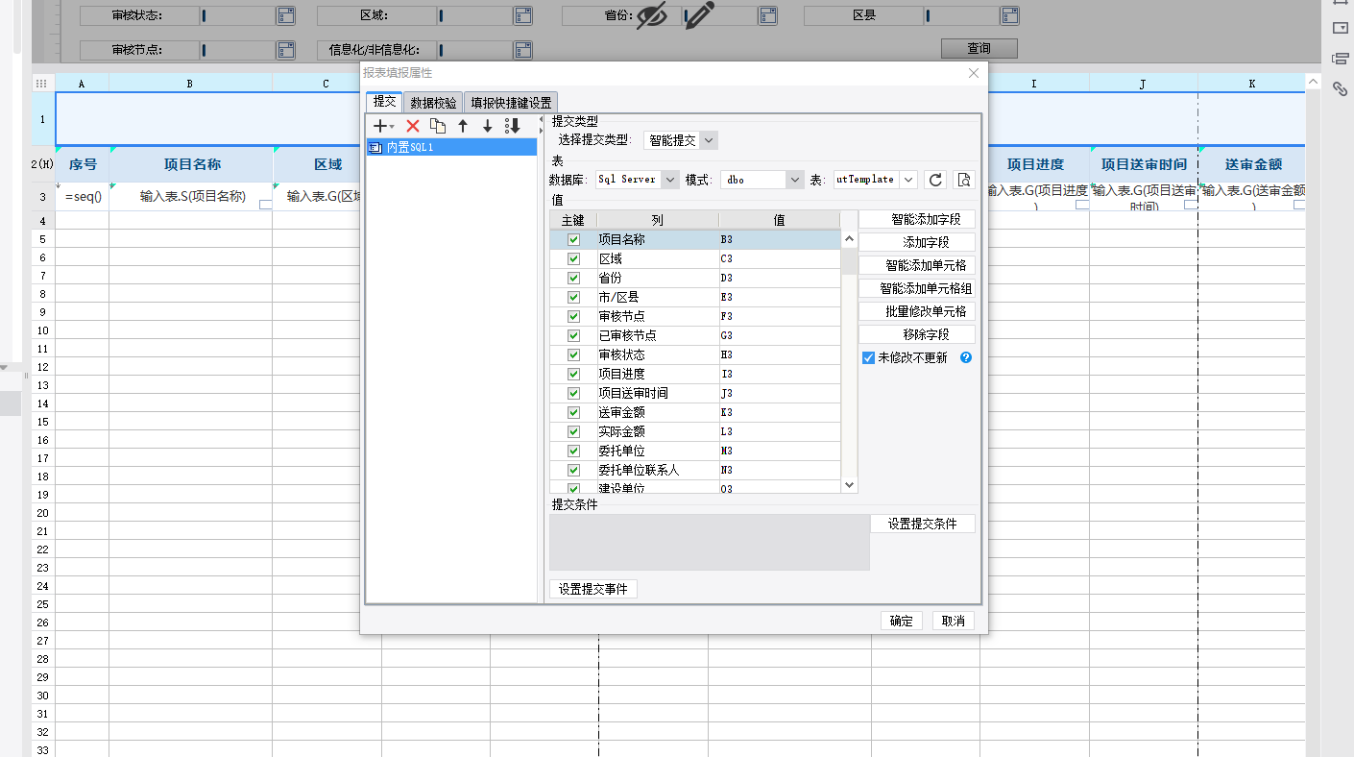Viewport: 1354px width, 757px height.
Task: Switch to the 提交 tab
Action: (384, 101)
